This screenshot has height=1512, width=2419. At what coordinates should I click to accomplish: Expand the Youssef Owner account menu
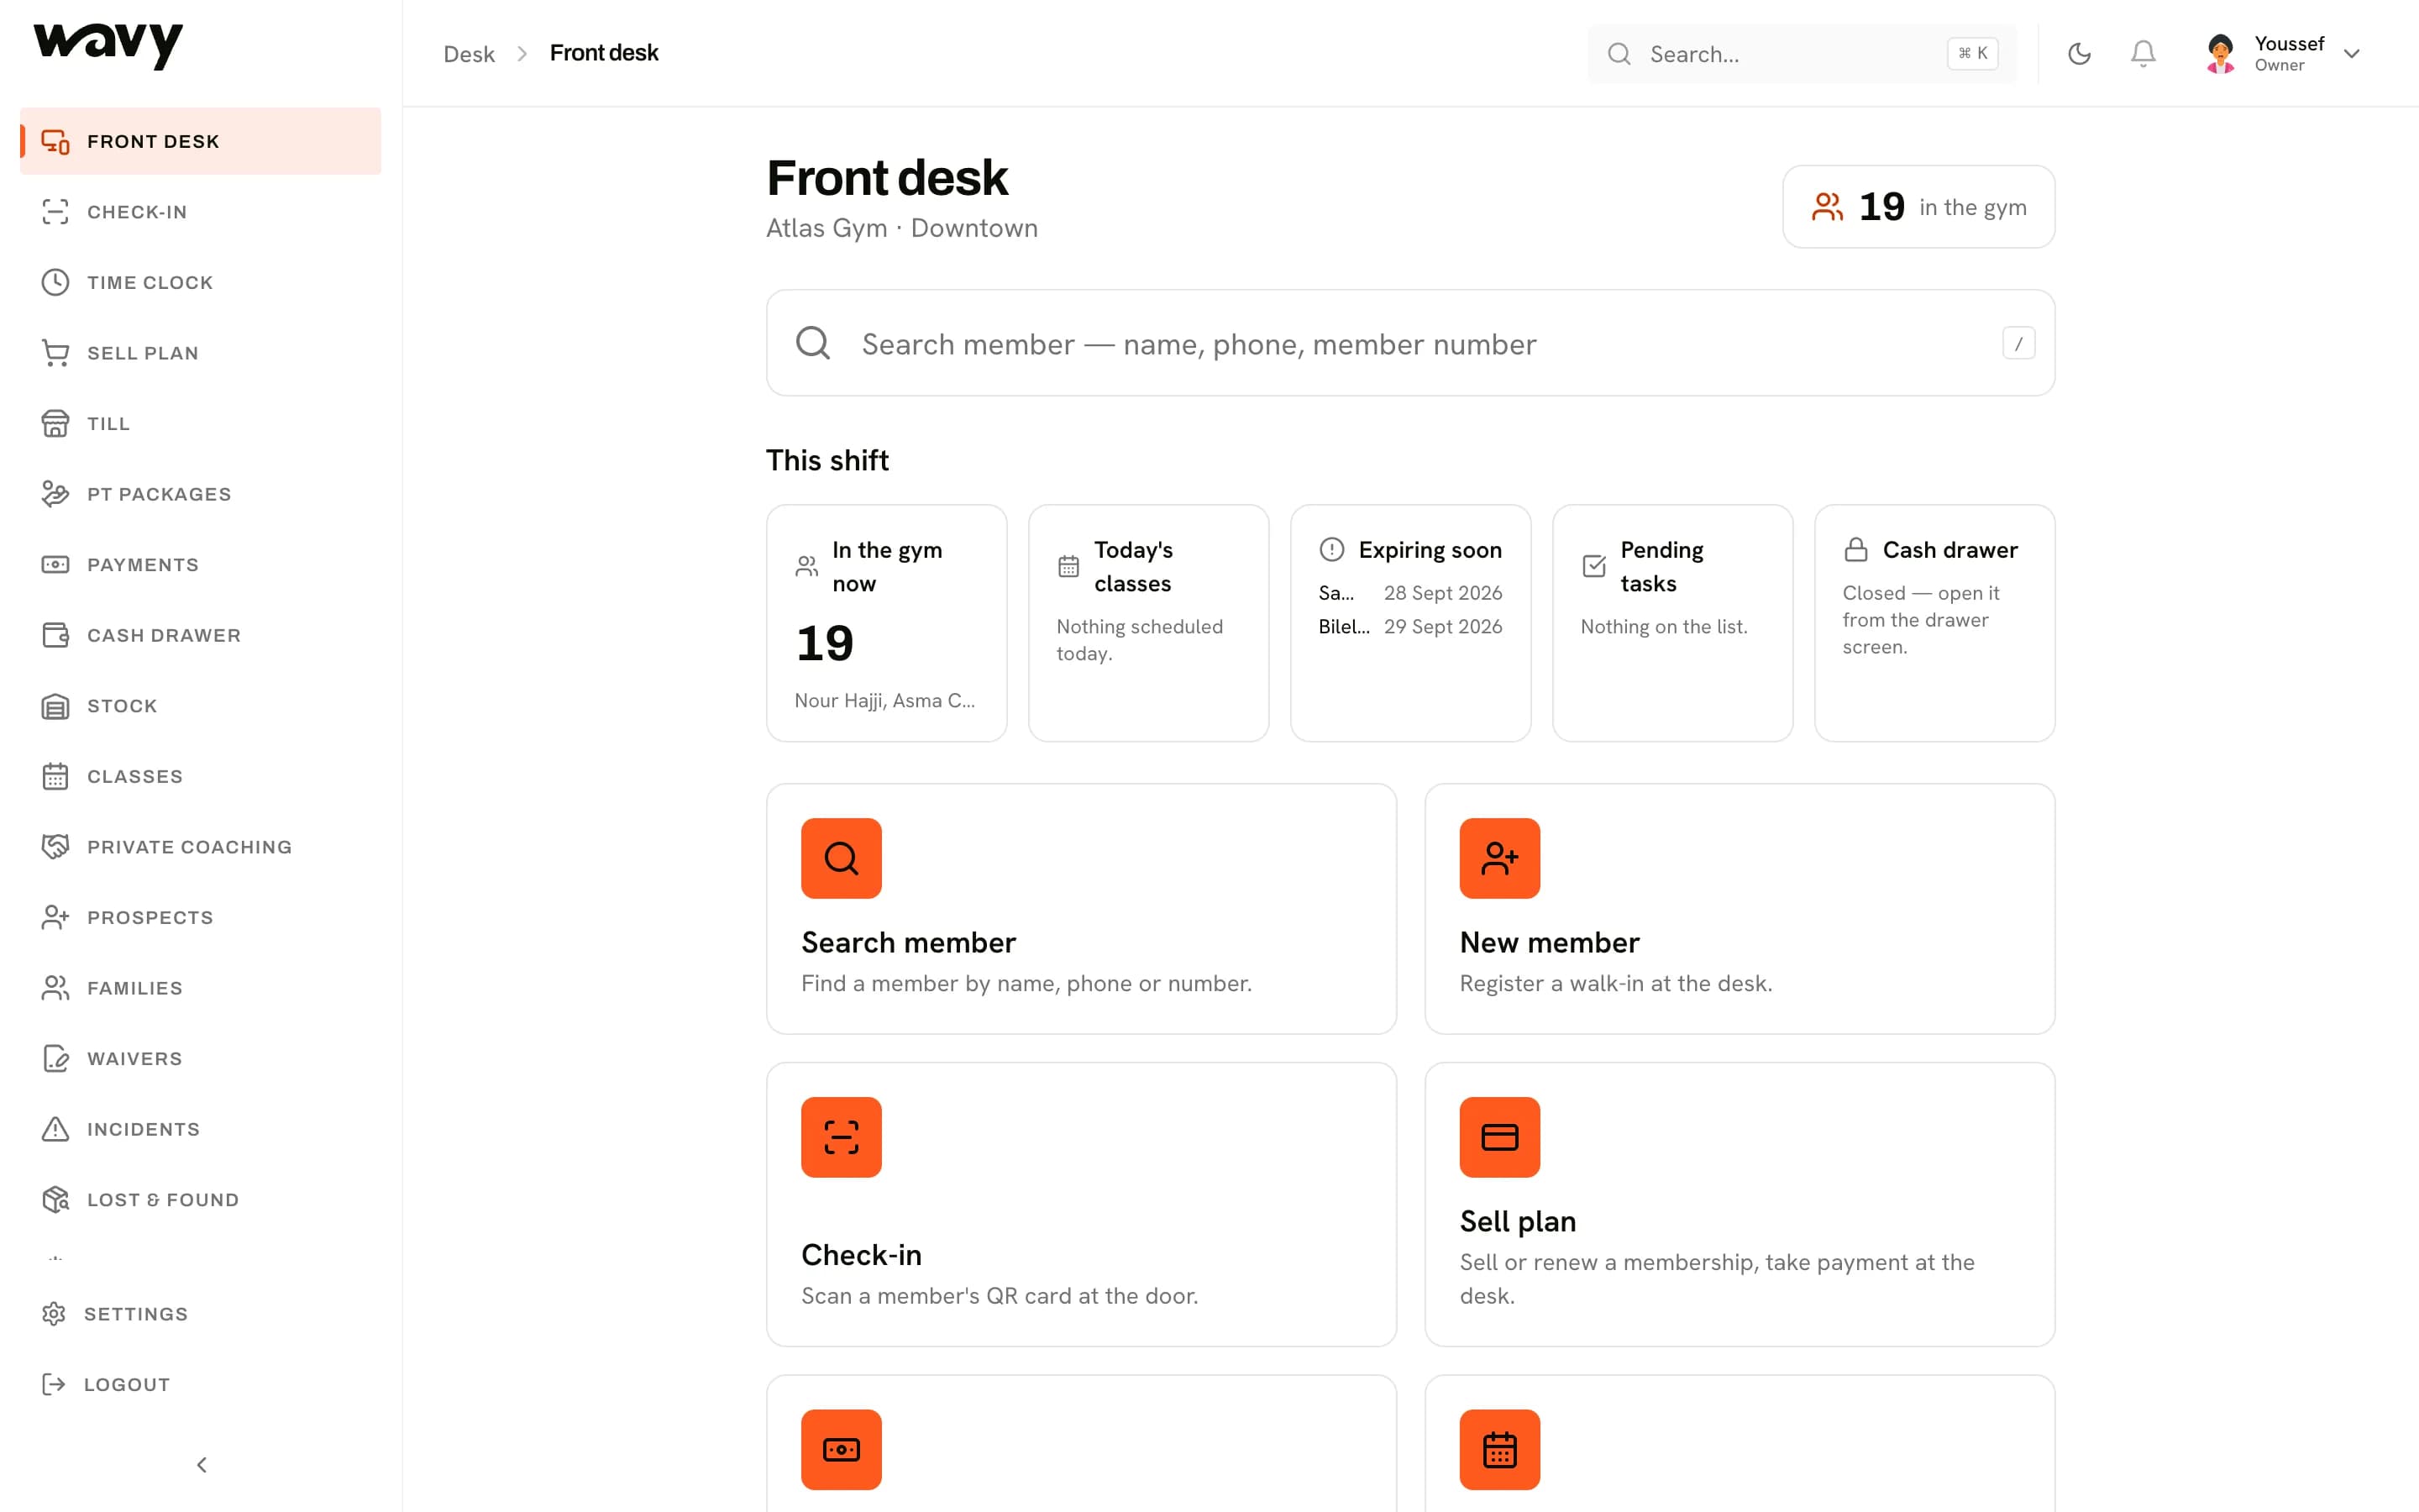(x=2283, y=54)
